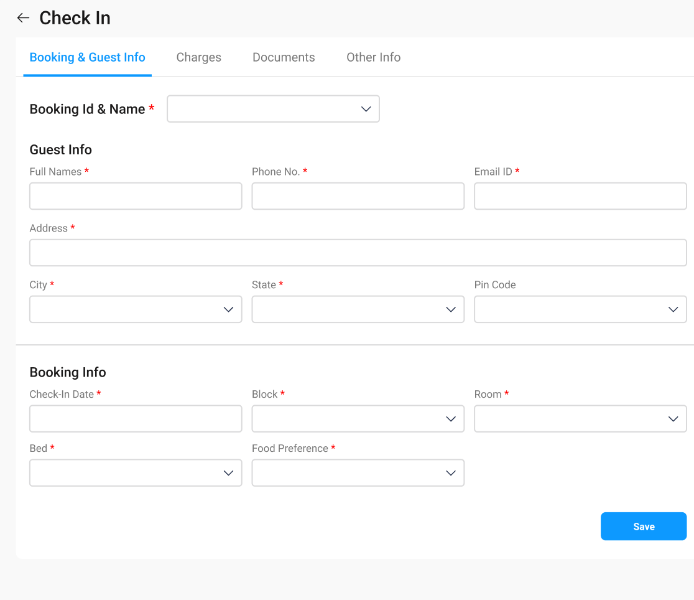The width and height of the screenshot is (694, 600).
Task: Focus the Phone No. text box
Action: tap(358, 196)
